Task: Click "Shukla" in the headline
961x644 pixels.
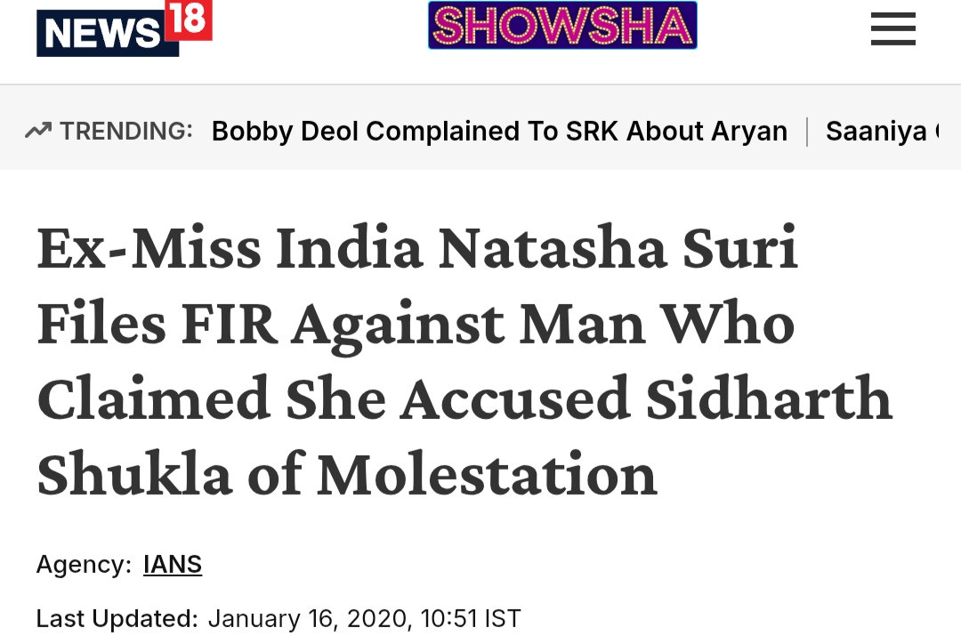Action: click(134, 473)
